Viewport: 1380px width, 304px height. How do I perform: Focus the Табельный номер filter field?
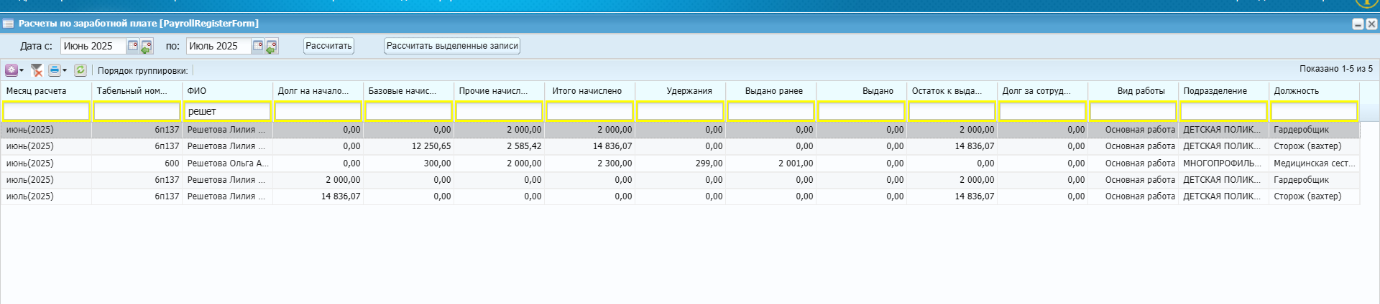click(137, 111)
